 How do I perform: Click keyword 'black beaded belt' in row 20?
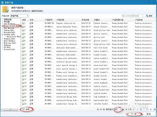click(x=101, y=90)
